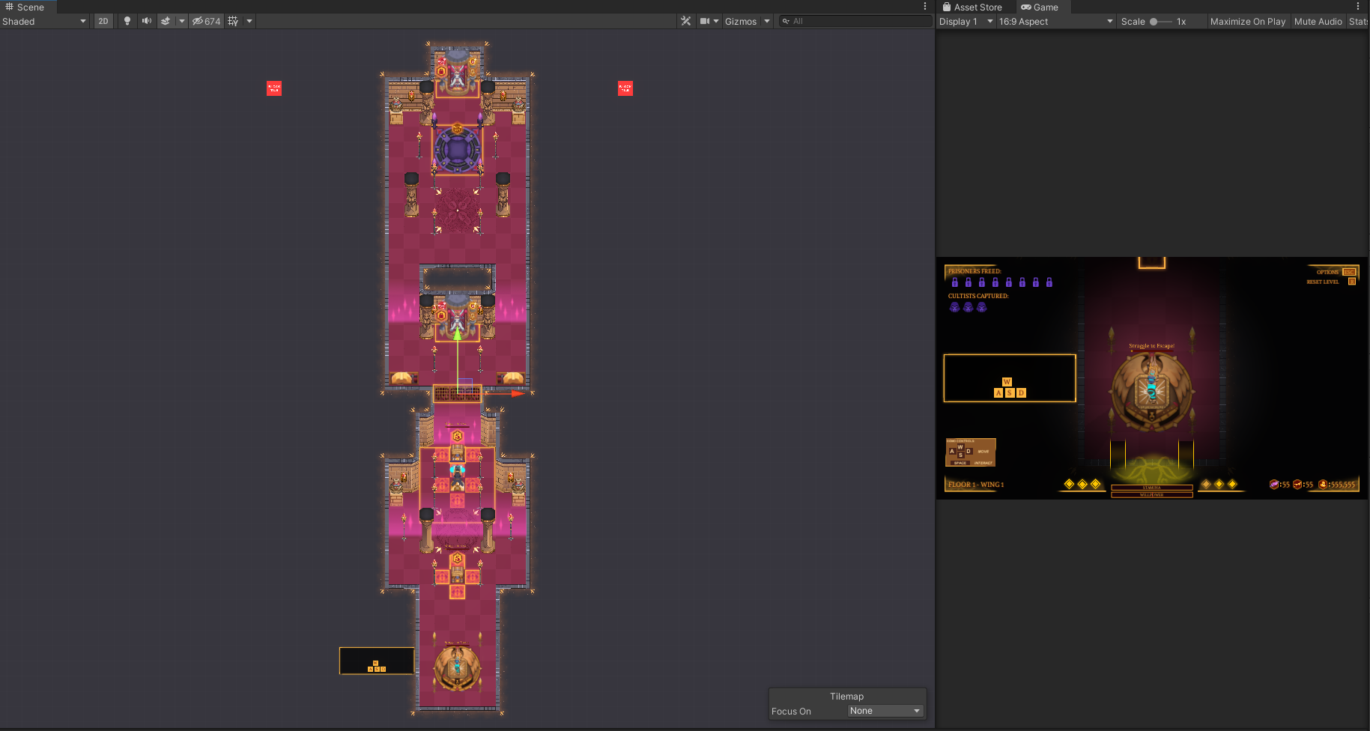The height and width of the screenshot is (731, 1370).
Task: Click the first cultist hood icon
Action: (x=954, y=307)
